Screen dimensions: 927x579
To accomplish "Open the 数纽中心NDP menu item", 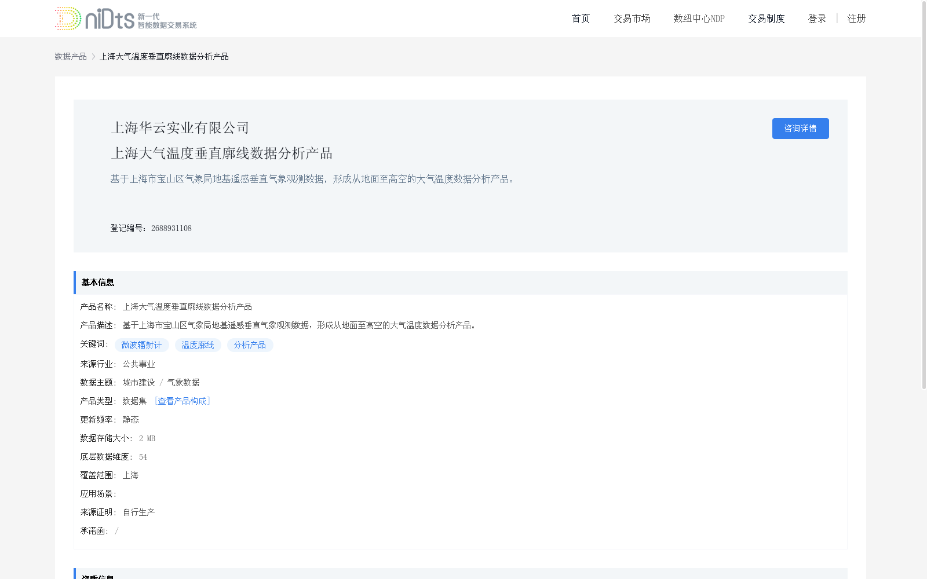I will [699, 19].
